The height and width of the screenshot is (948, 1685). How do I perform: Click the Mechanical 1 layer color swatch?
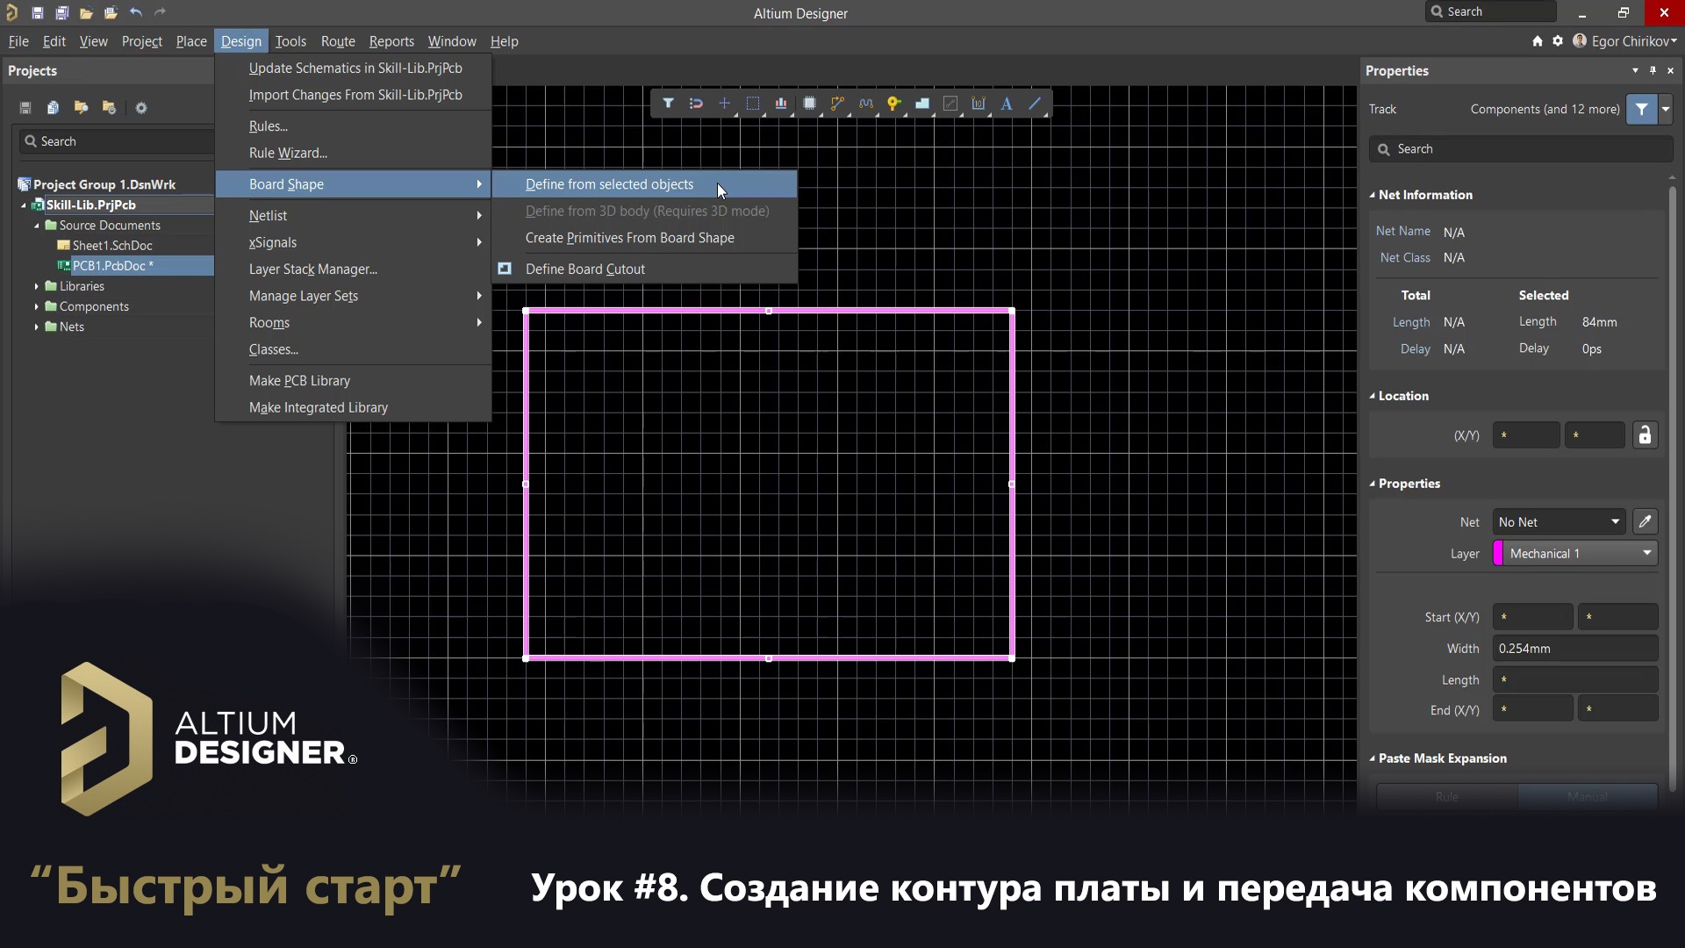tap(1499, 553)
